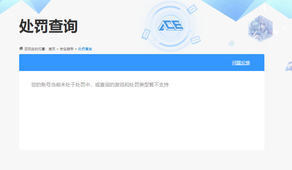
Task: Click the account penalty status message text
Action: pyautogui.click(x=100, y=85)
